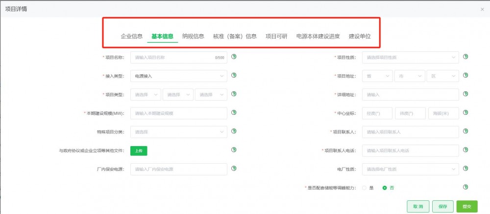Click the green 上传 upload button

(x=139, y=151)
